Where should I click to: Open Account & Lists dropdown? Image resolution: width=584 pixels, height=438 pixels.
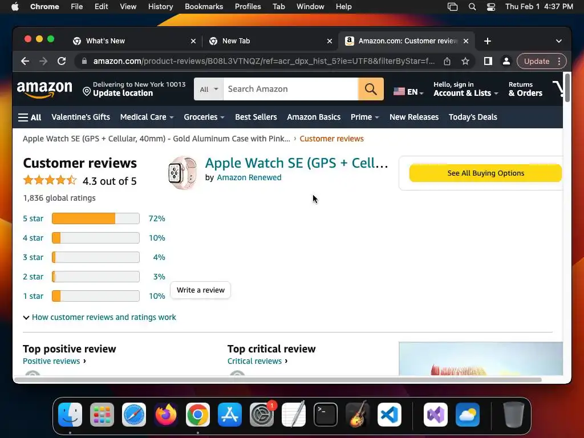(465, 89)
